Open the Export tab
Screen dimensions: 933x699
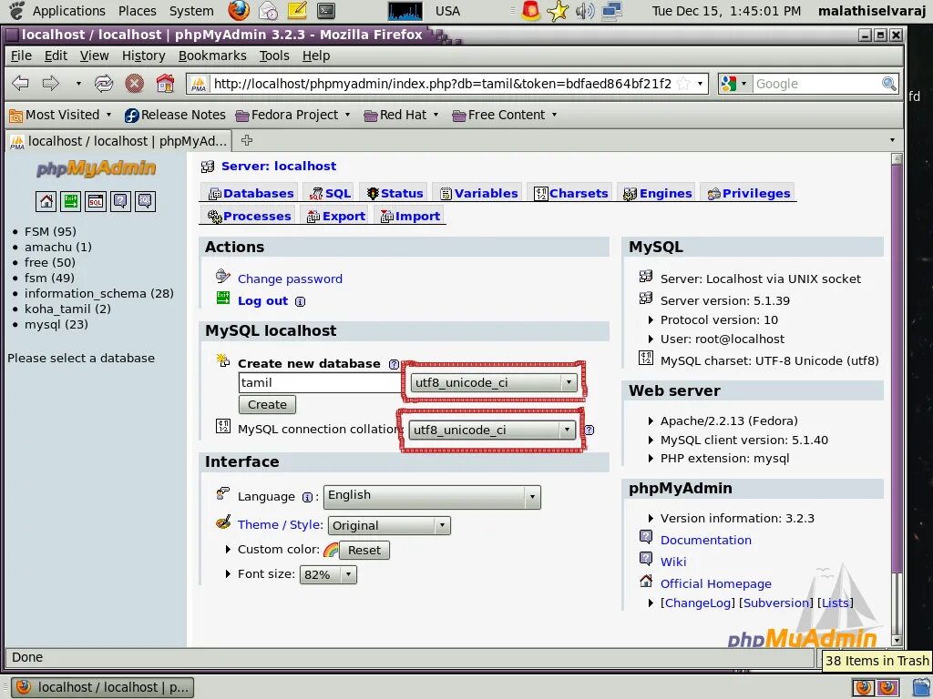point(335,217)
